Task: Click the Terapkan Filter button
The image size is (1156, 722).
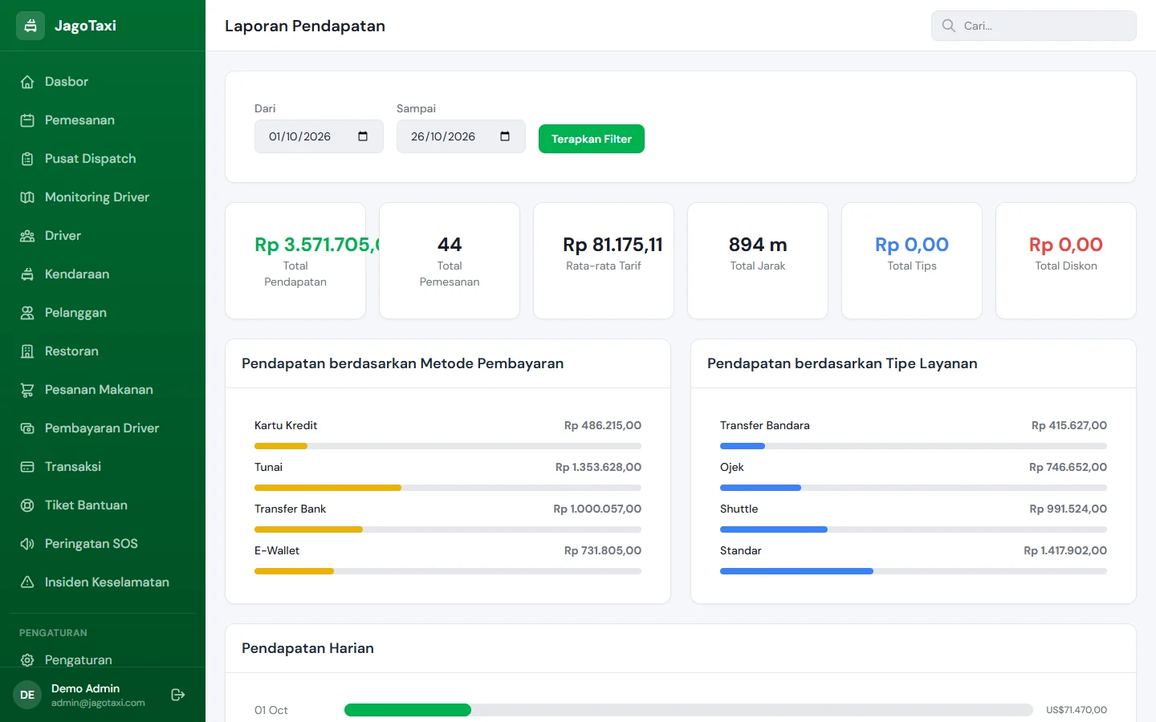Action: [592, 139]
